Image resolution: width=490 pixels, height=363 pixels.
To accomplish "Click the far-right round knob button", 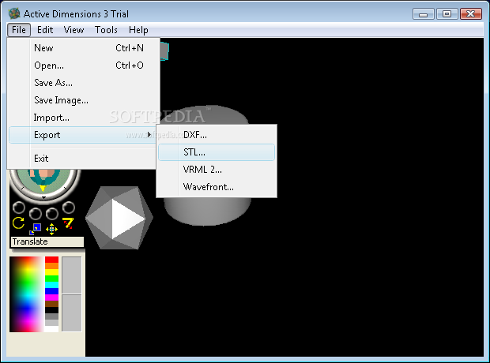I will [69, 208].
